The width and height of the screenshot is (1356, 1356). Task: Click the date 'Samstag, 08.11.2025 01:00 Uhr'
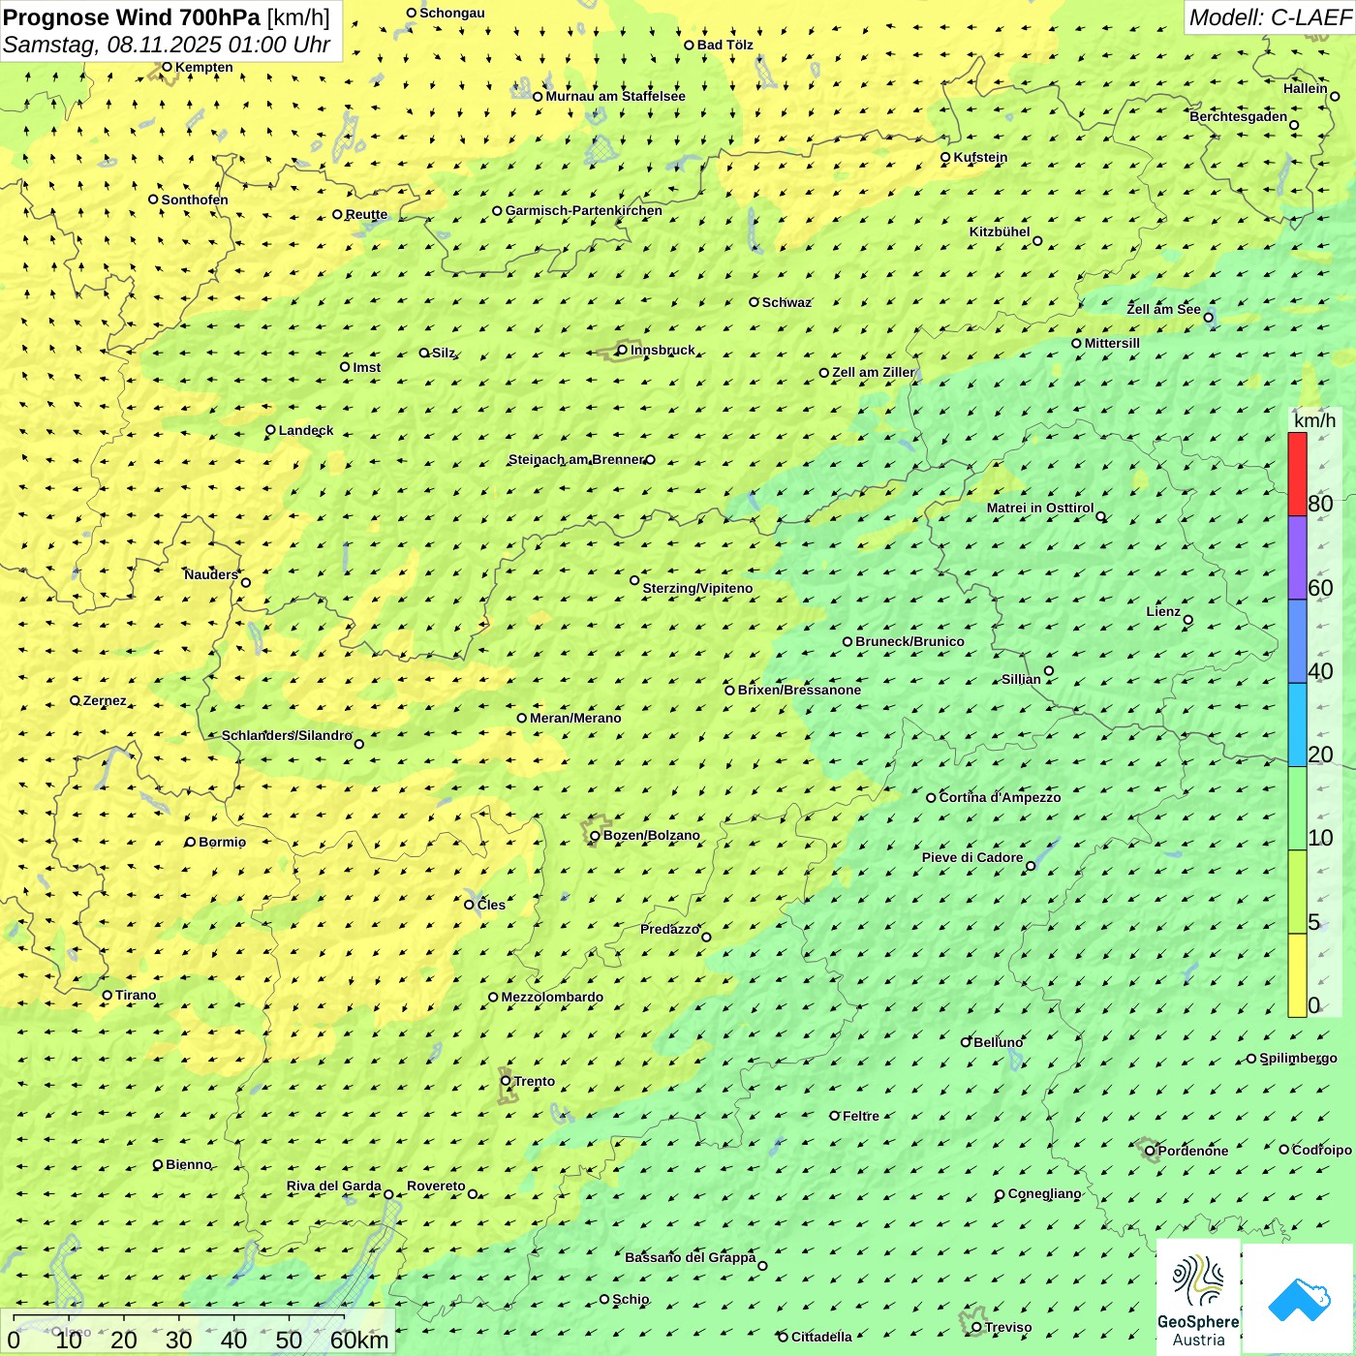tap(167, 45)
